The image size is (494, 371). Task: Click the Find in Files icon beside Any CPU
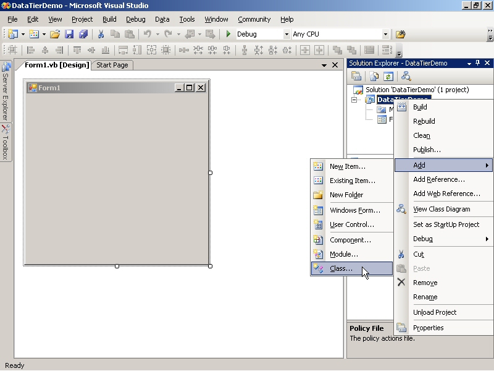point(400,34)
